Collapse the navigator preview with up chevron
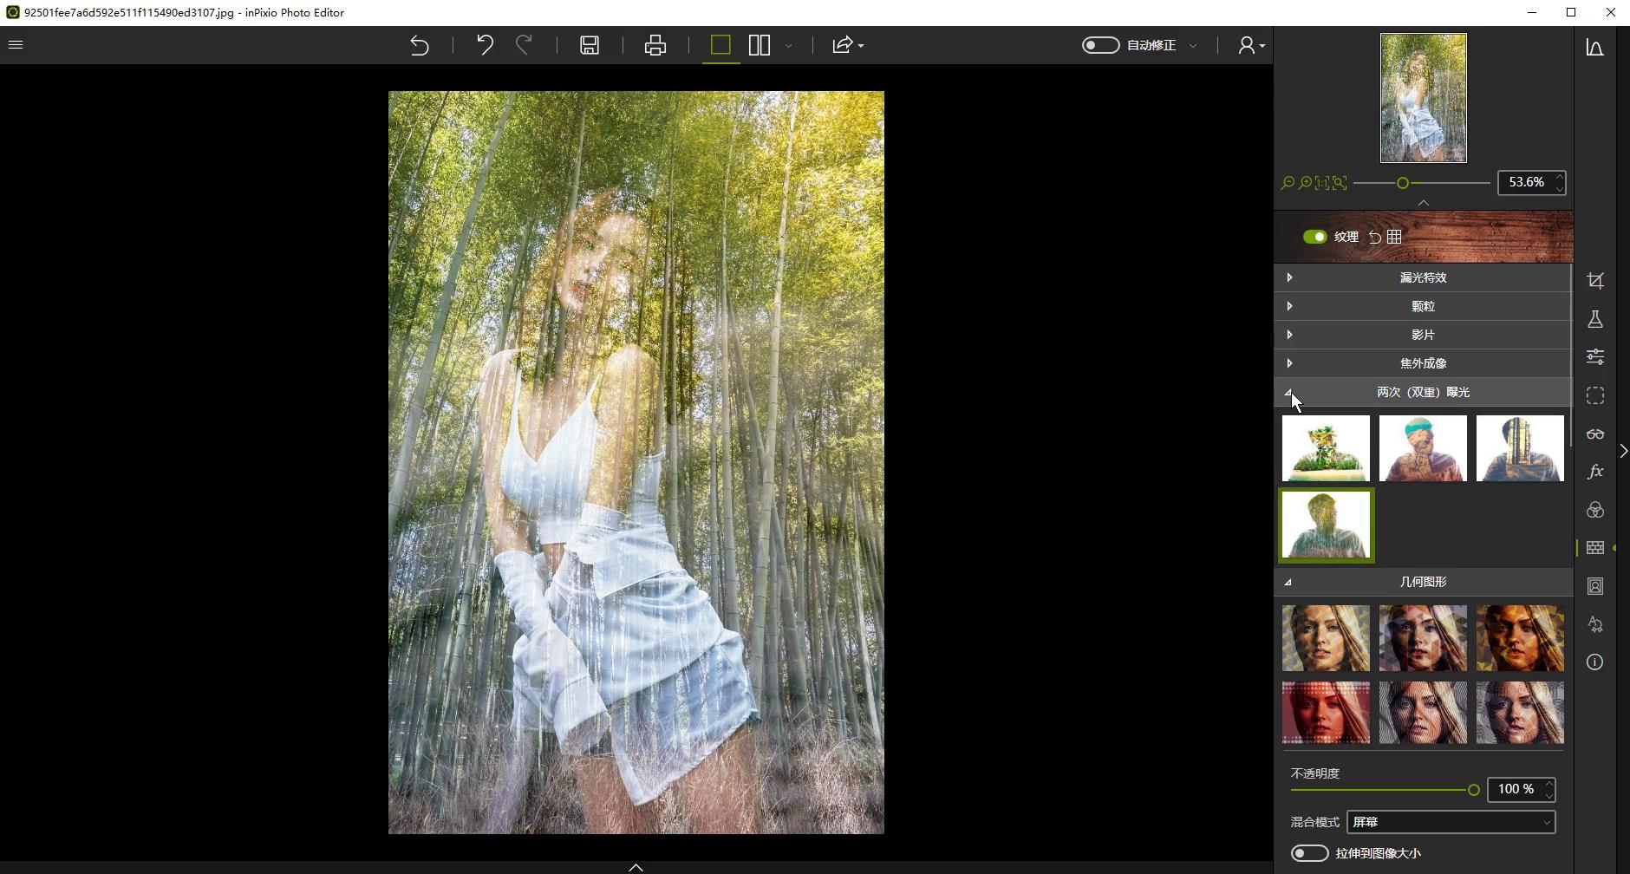1630x874 pixels. click(x=1423, y=202)
